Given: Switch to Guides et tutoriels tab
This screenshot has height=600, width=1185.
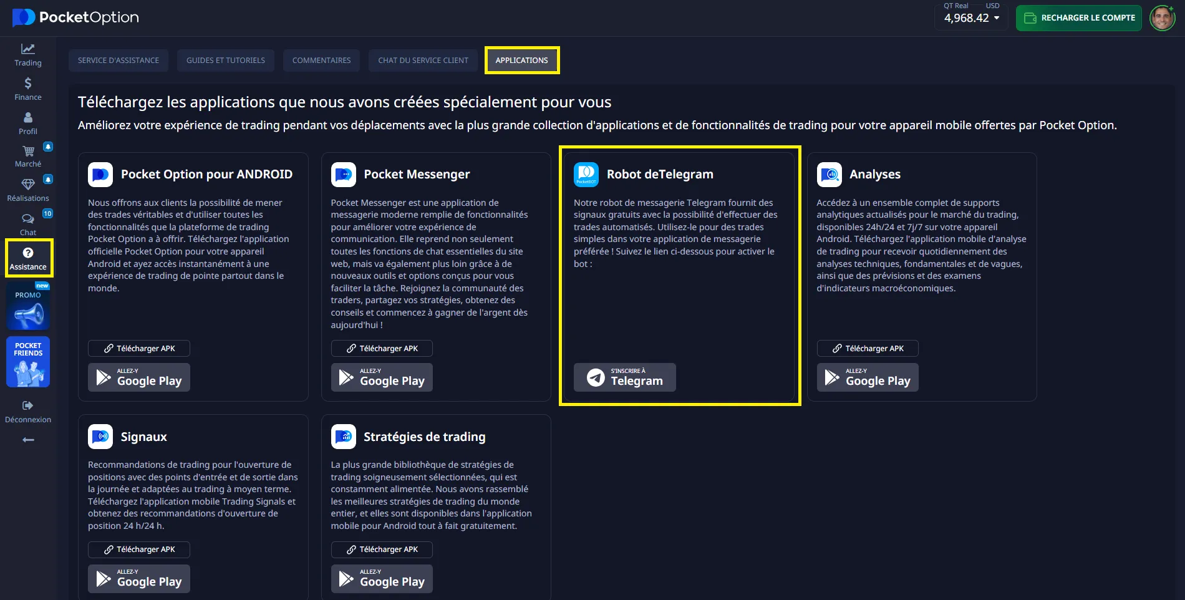Looking at the screenshot, I should coord(226,60).
